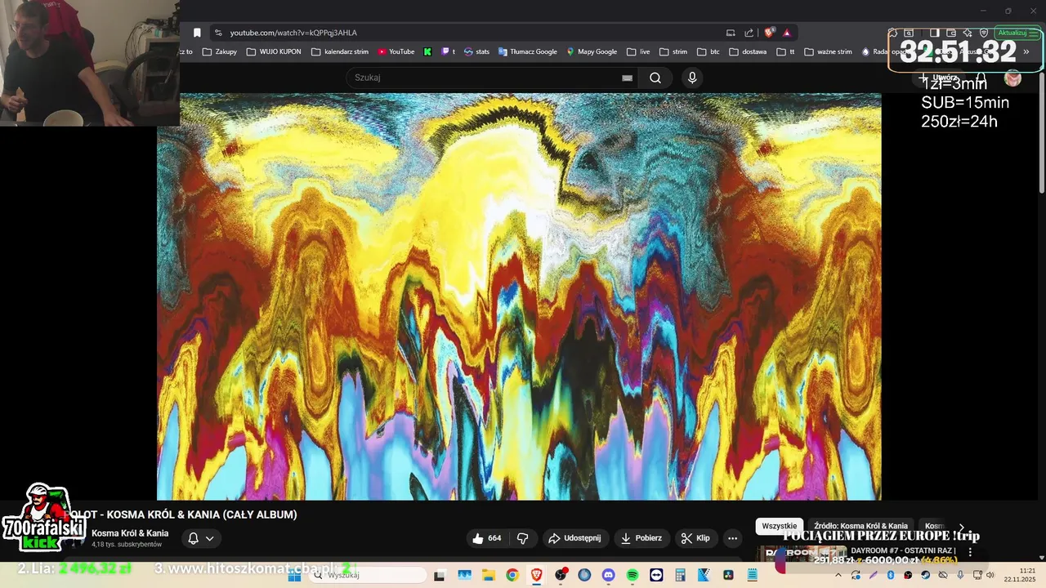This screenshot has height=588, width=1046.
Task: Open the notification bell dropdown for the channel
Action: click(x=200, y=538)
